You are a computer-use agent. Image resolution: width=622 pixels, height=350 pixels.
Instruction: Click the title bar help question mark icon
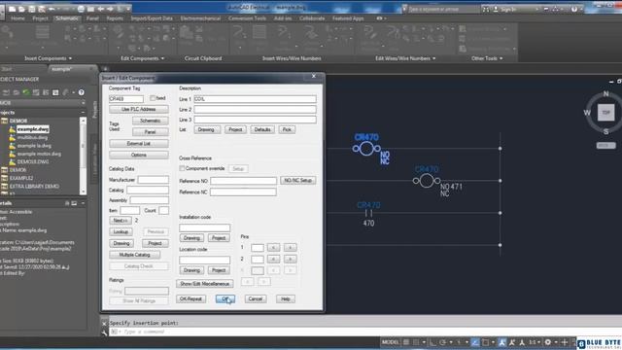574,9
